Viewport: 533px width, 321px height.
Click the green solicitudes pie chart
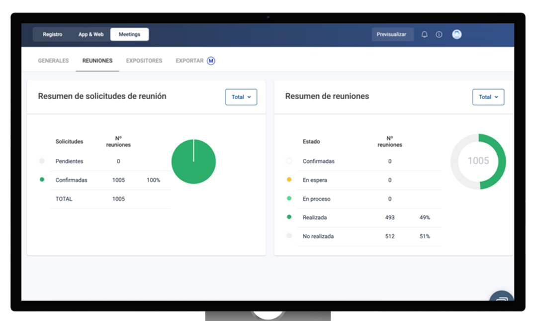(193, 162)
